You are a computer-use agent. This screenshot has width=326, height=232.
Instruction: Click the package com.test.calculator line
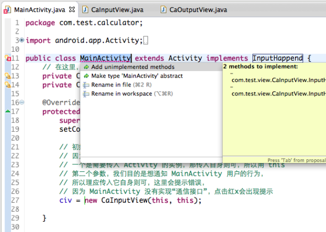84,23
